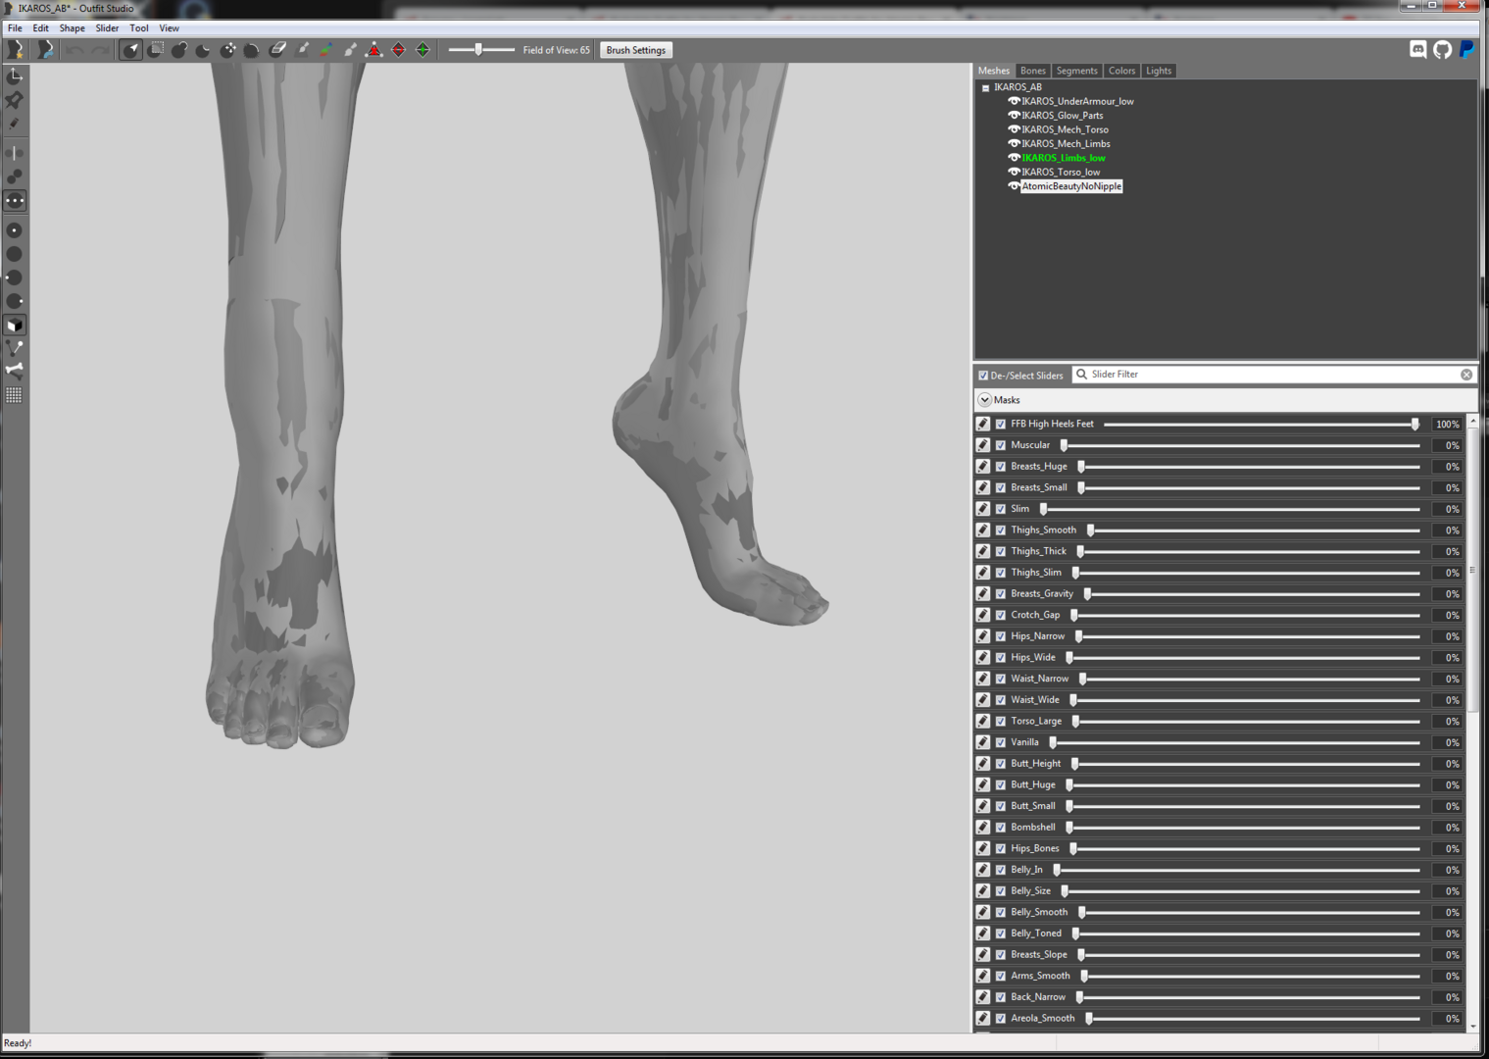Switch to the Lights tab
This screenshot has width=1489, height=1059.
pos(1159,71)
